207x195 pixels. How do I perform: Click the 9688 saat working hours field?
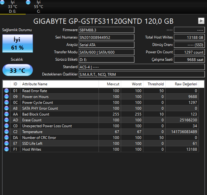click(x=189, y=59)
